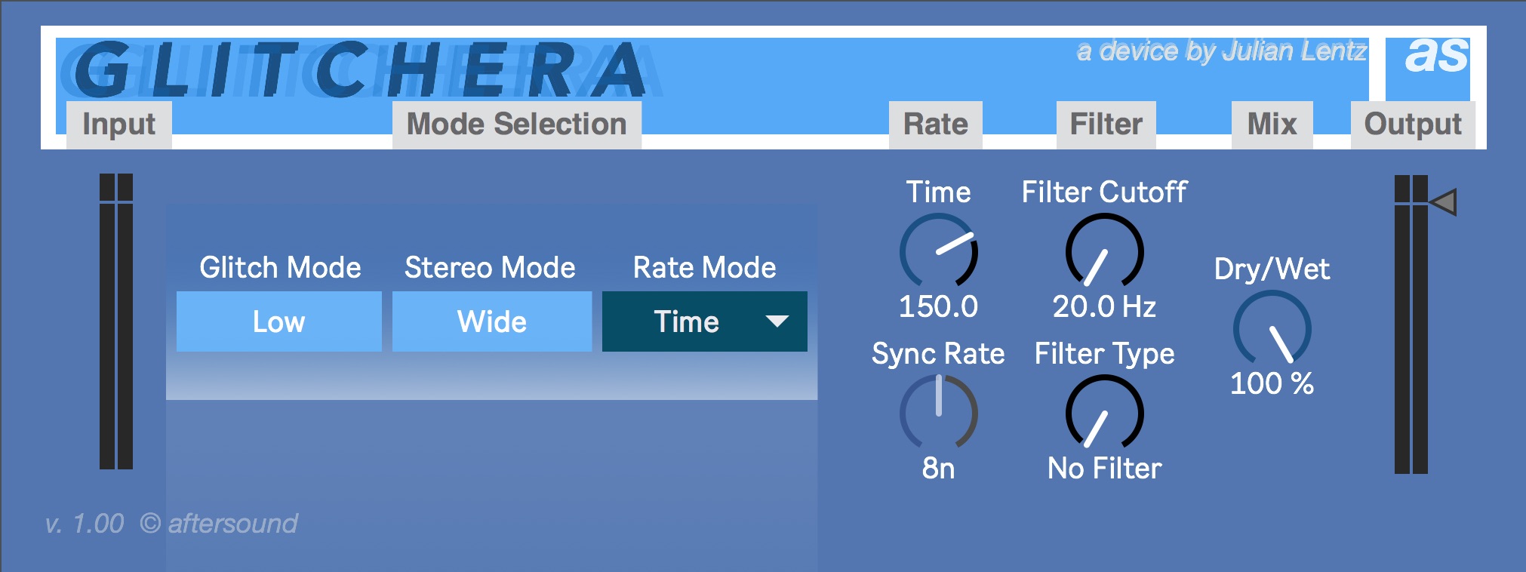Click the 'as' aftersound logo
1526x572 pixels.
click(1435, 57)
